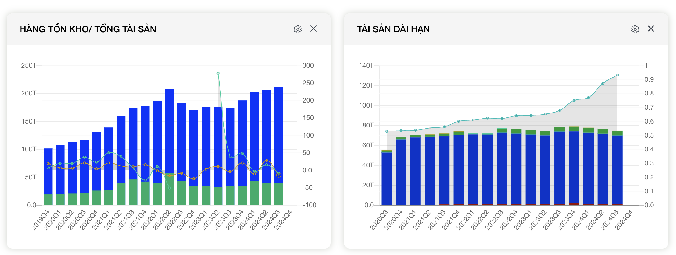Image resolution: width=676 pixels, height=255 pixels.
Task: Click the 'TÀI SẢN DÀI HẠN' title
Action: 393,29
